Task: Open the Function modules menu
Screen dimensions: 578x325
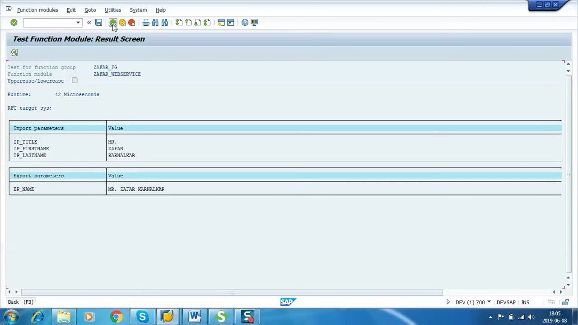Action: (37, 10)
